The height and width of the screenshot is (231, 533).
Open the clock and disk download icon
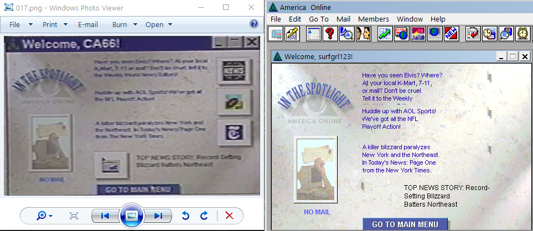pyautogui.click(x=489, y=34)
